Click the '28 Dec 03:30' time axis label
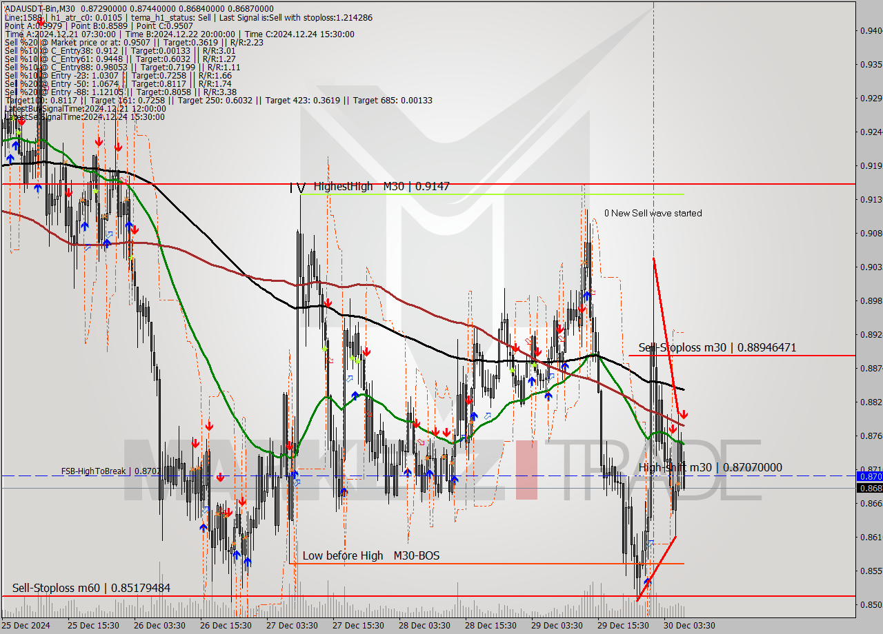Image resolution: width=883 pixels, height=634 pixels. tap(424, 626)
